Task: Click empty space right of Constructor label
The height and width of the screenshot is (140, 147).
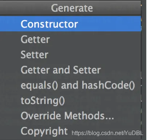Action: click(109, 24)
